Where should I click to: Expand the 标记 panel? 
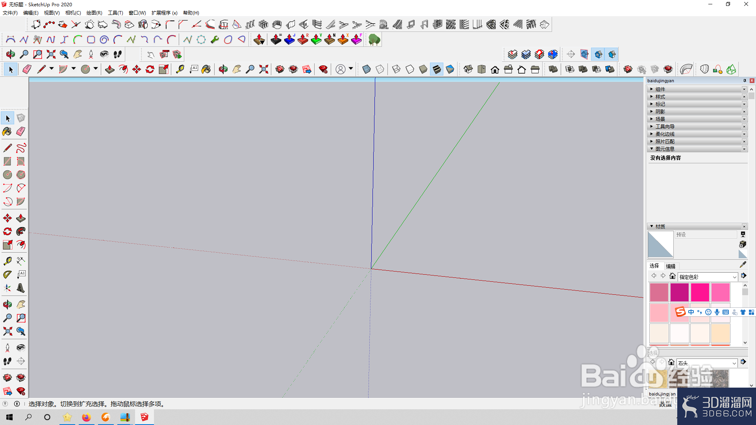[695, 104]
